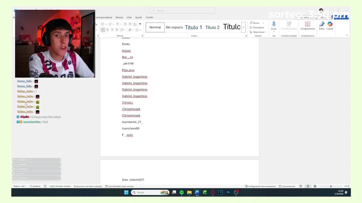This screenshot has width=362, height=203.
Task: Collapse the ribbon with the chevron
Action: [x=347, y=35]
